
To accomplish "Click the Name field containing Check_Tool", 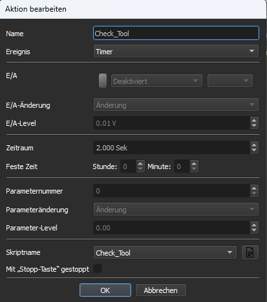I will [176, 33].
